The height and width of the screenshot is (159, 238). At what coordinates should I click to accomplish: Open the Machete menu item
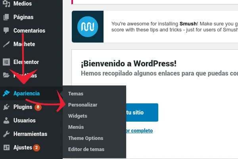click(24, 44)
